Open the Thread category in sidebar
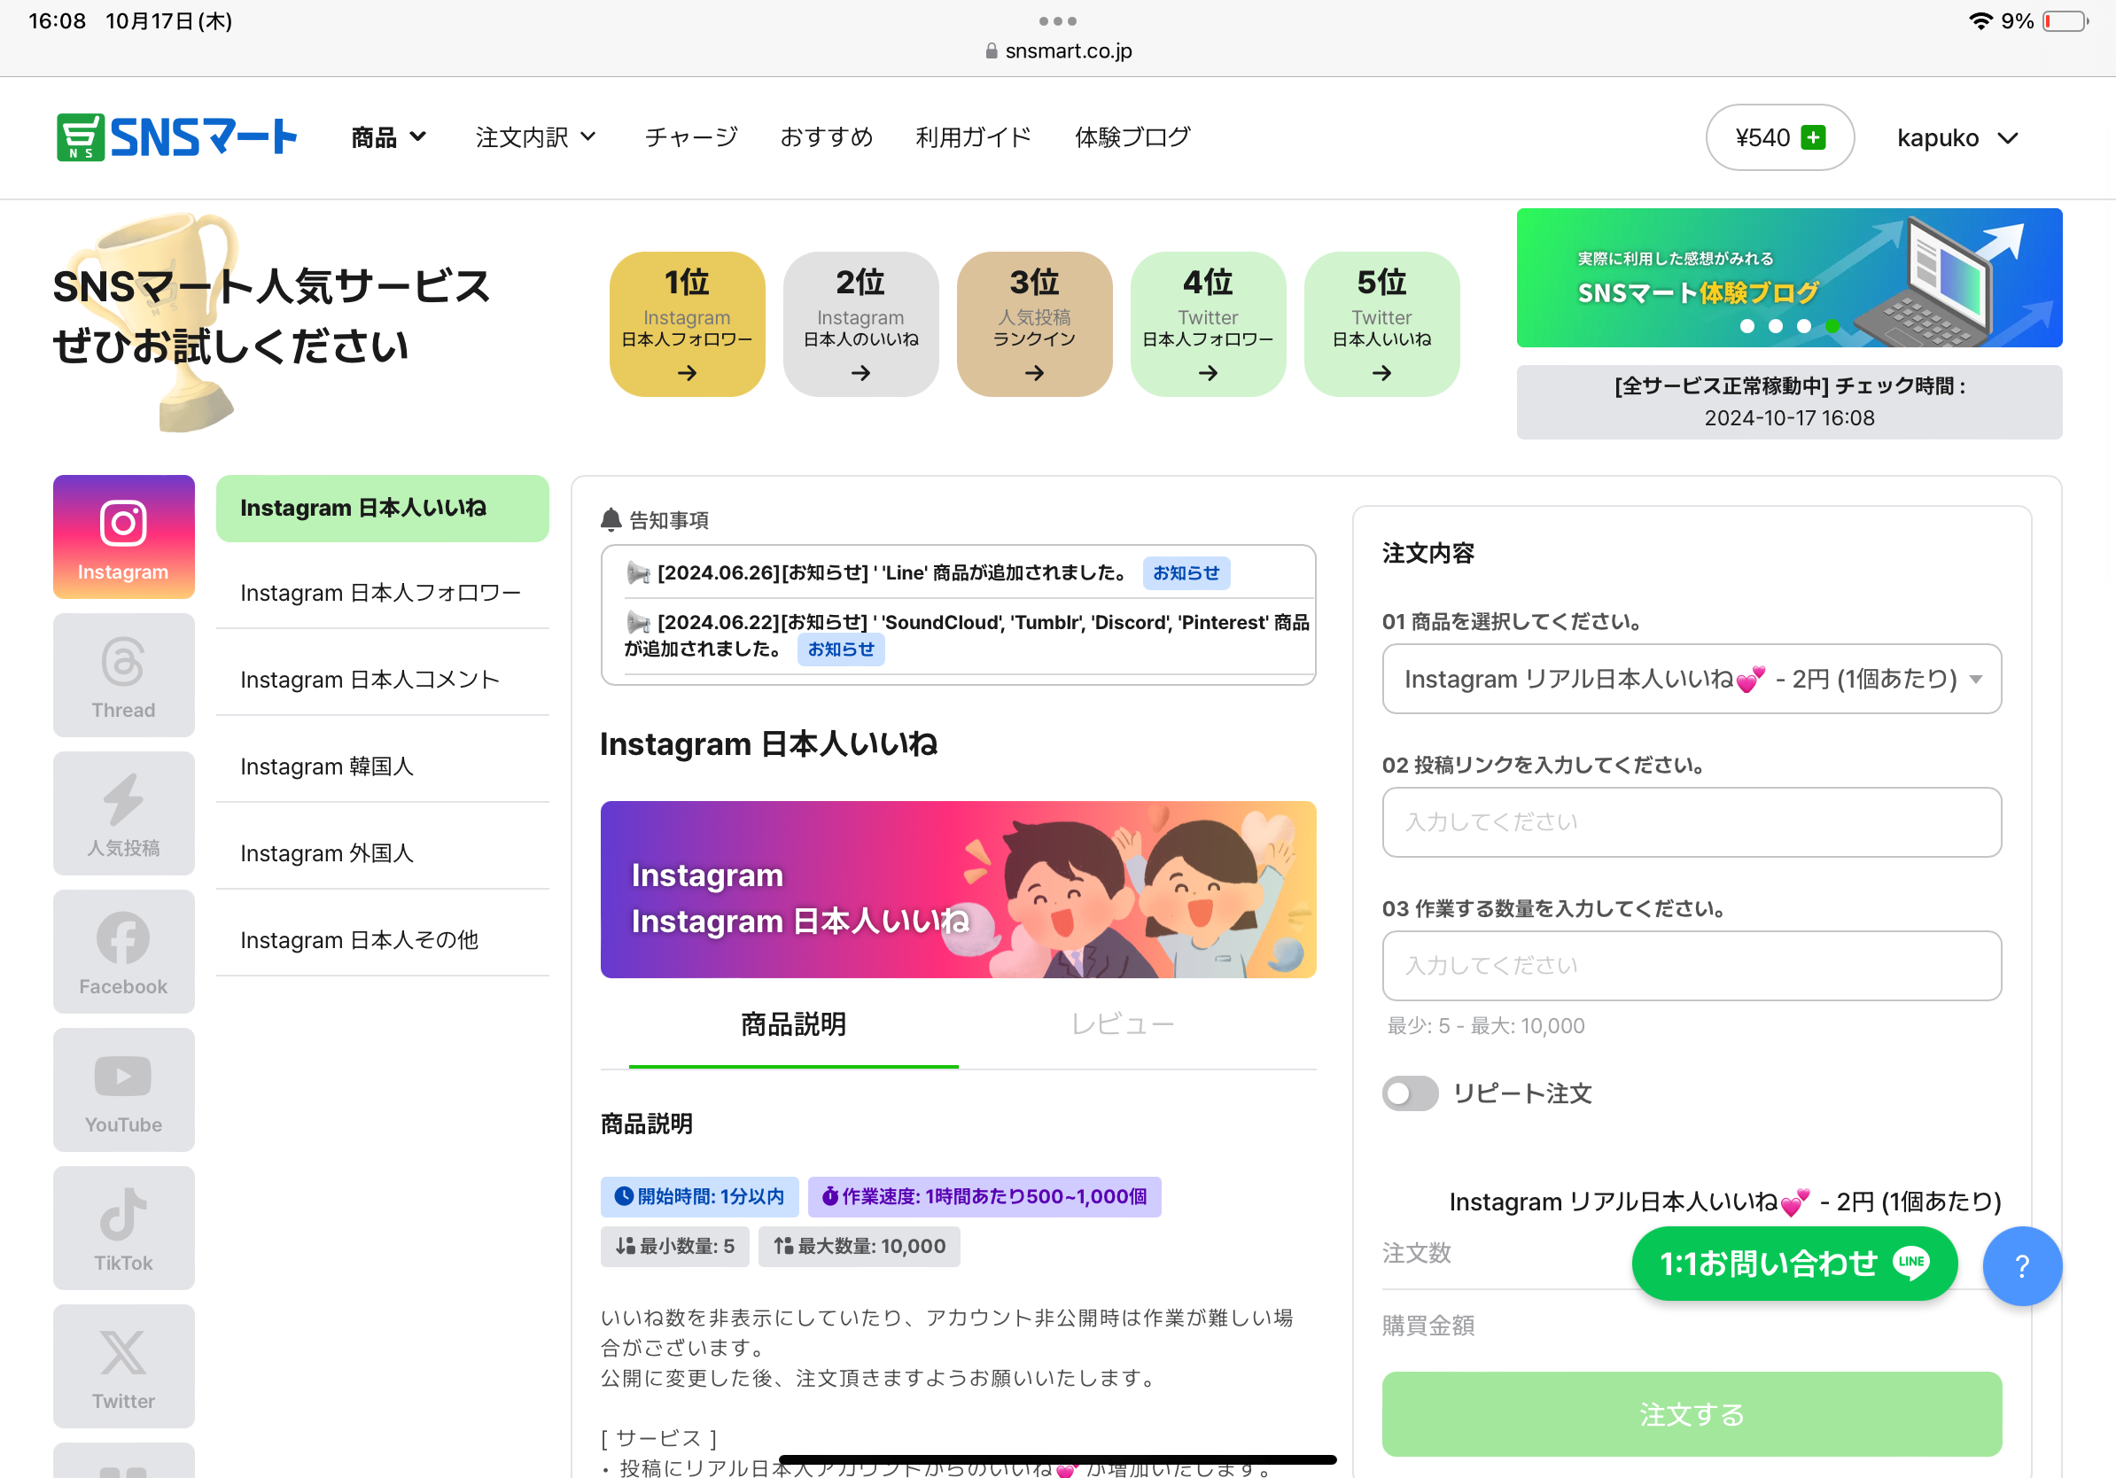 pos(123,674)
